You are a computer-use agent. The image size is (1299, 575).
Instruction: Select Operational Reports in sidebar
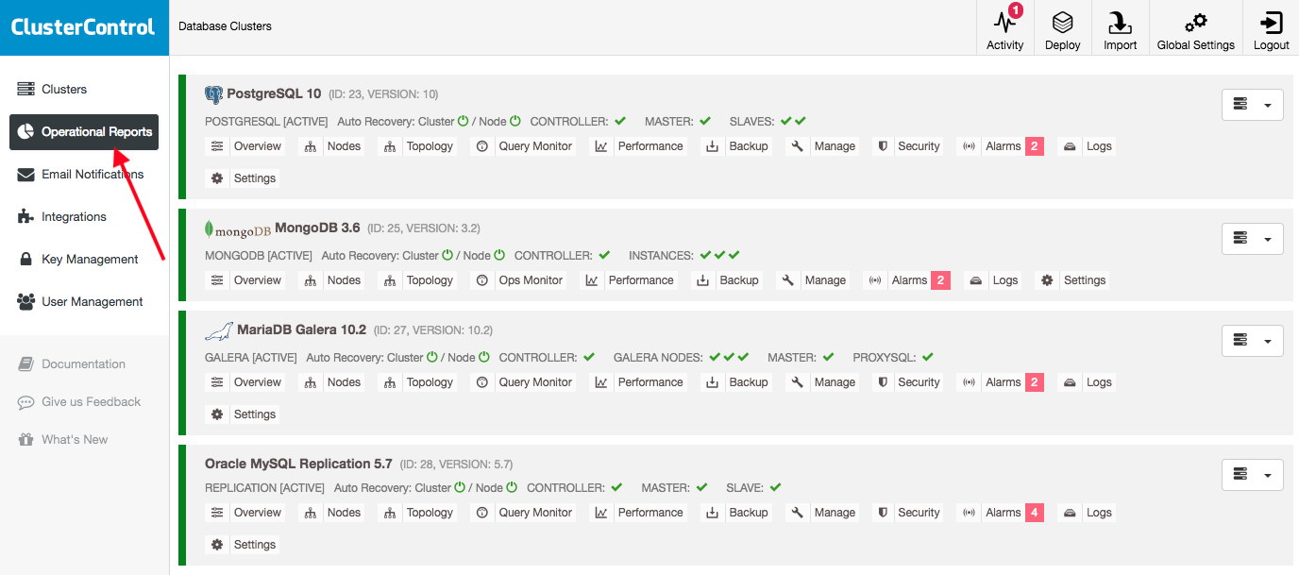tap(84, 132)
